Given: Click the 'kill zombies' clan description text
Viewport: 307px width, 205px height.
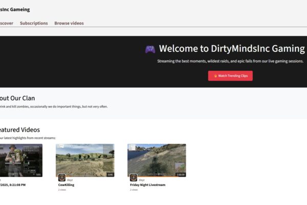Looking at the screenshot, I should (x=54, y=107).
